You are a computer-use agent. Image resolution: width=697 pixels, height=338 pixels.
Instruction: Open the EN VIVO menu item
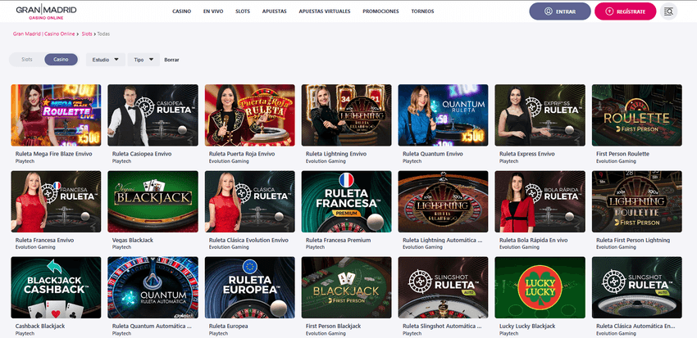tap(213, 11)
